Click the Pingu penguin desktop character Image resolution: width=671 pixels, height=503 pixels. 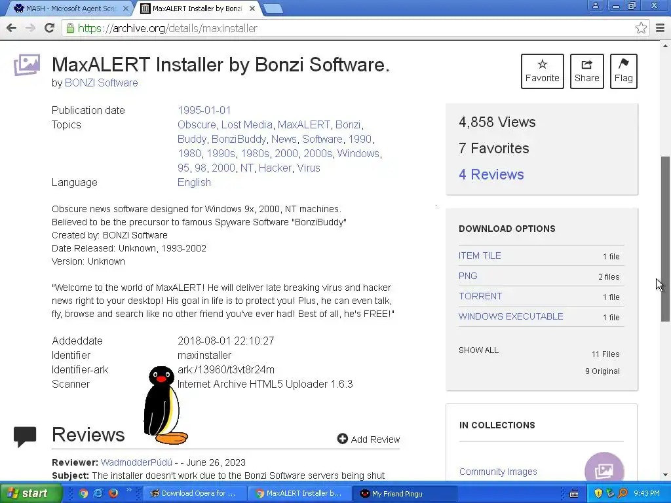click(x=164, y=405)
